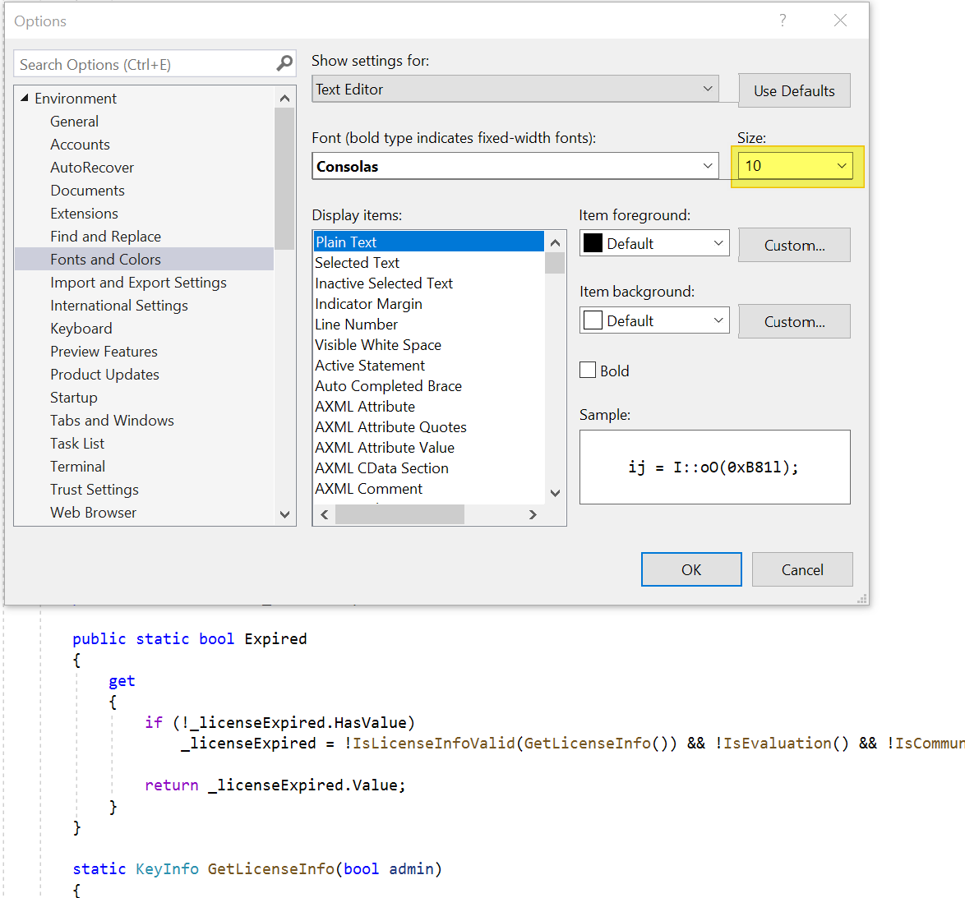Click Display items list scroll down arrow
Viewport: 965px width, 898px height.
click(x=555, y=493)
